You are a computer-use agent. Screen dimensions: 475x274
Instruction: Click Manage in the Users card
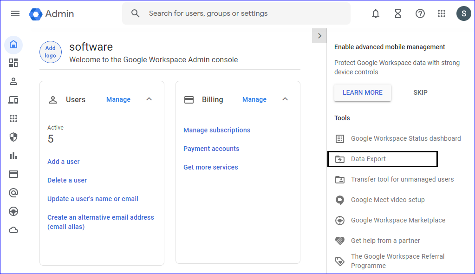pyautogui.click(x=118, y=99)
